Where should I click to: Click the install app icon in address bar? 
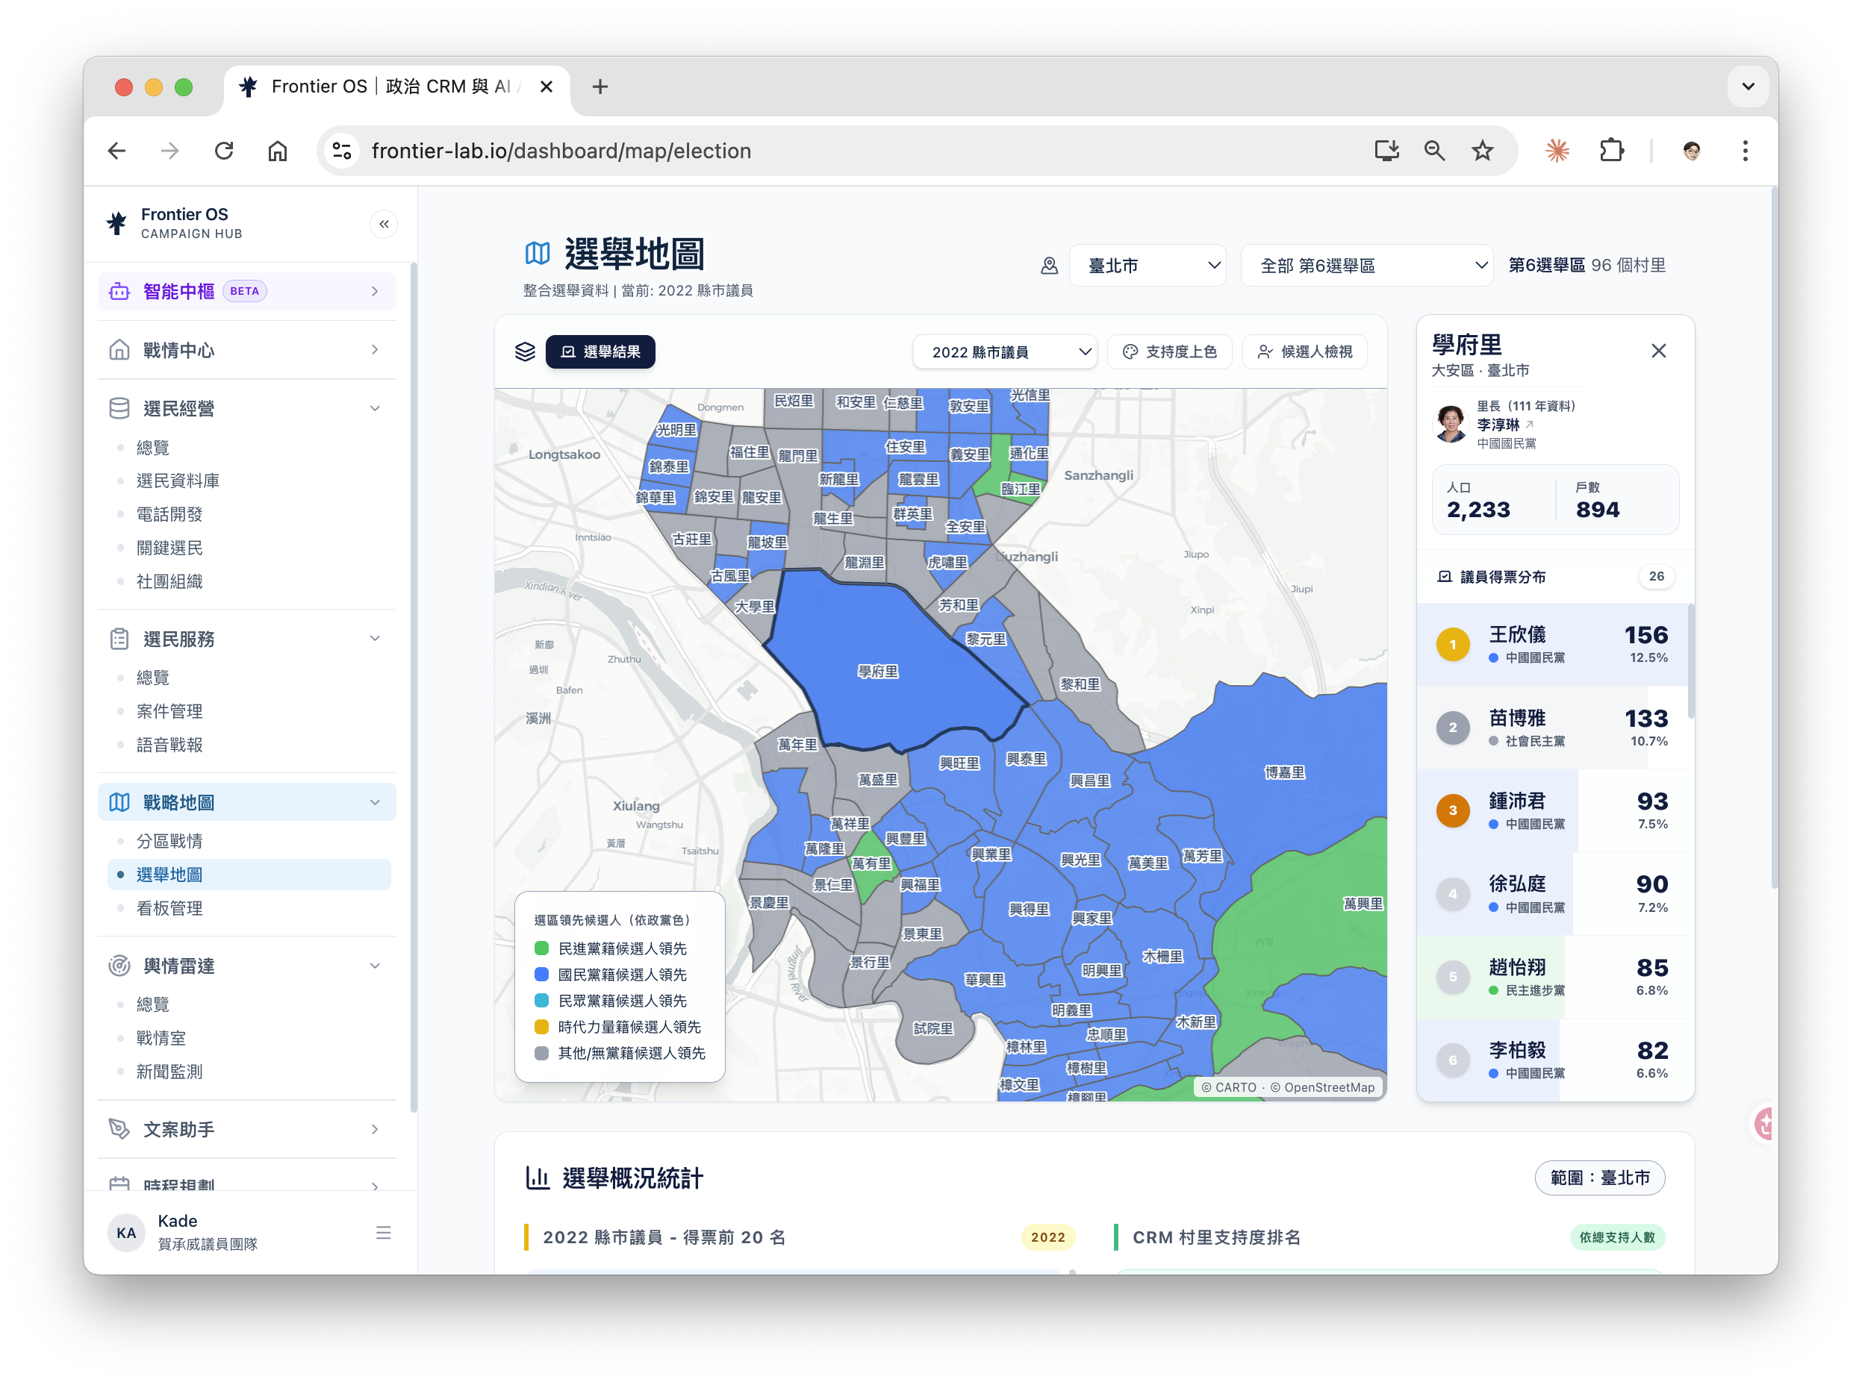(x=1386, y=151)
